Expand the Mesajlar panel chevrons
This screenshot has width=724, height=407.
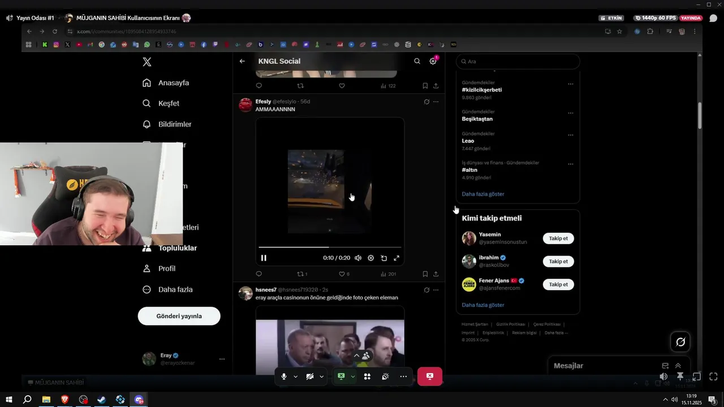(678, 366)
